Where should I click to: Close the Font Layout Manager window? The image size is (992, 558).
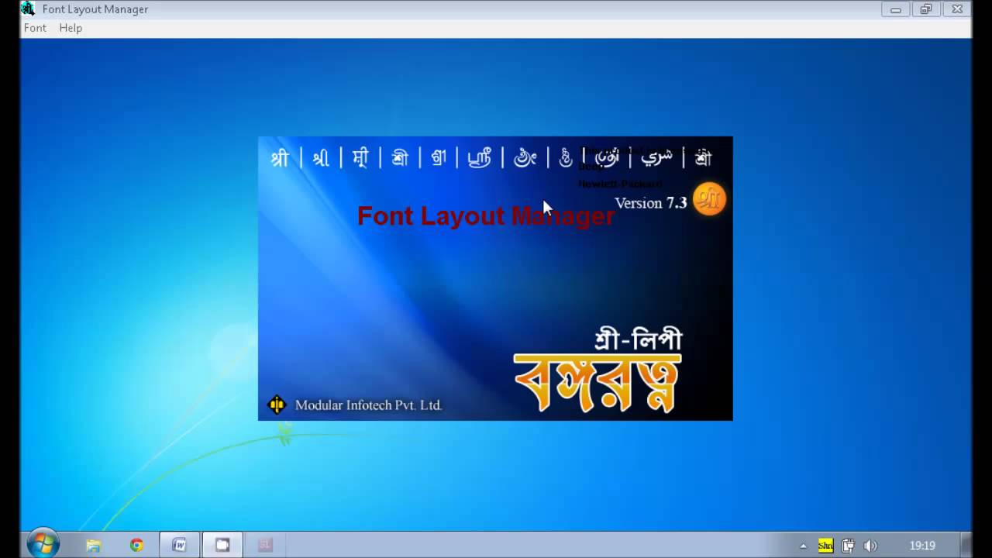pyautogui.click(x=957, y=9)
